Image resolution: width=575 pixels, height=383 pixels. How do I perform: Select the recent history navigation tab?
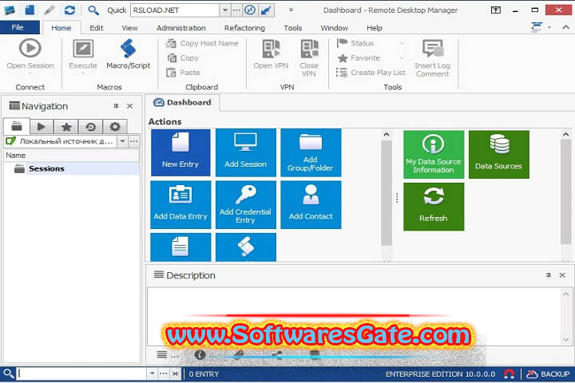pos(90,127)
